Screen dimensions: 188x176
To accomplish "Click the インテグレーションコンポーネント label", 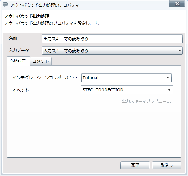I will 45,78.
